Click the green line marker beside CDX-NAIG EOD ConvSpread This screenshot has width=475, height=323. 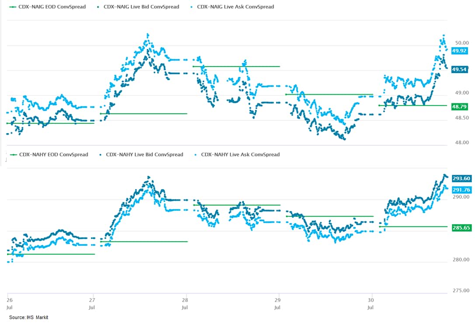click(x=13, y=7)
